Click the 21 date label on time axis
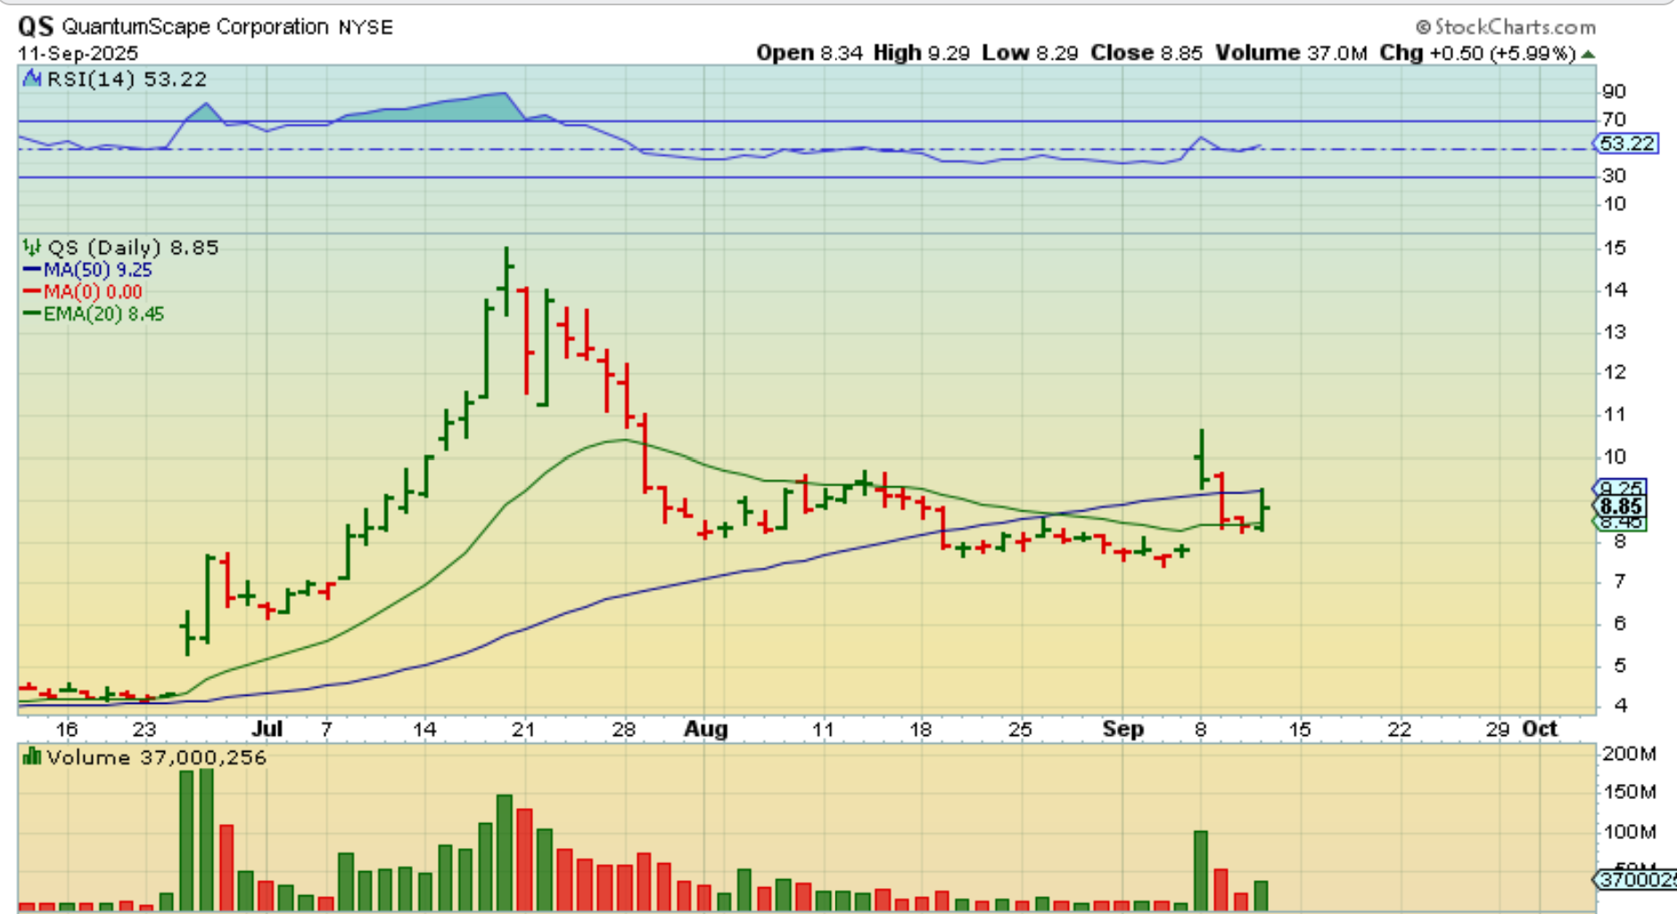Screen dimensions: 1677x914 click(523, 730)
